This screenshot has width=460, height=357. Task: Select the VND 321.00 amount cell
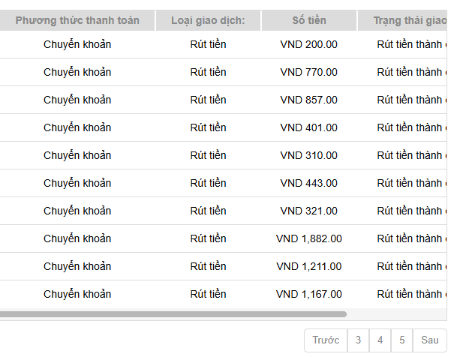(309, 211)
